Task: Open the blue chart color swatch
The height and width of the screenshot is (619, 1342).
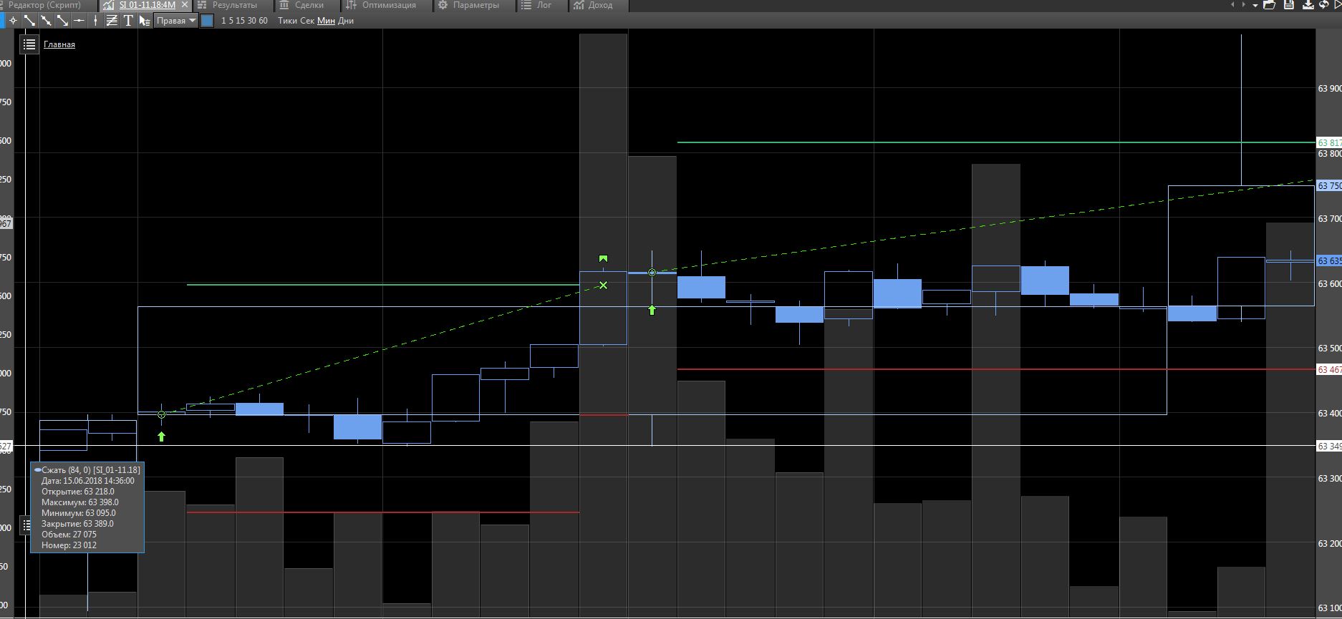Action: pos(207,21)
